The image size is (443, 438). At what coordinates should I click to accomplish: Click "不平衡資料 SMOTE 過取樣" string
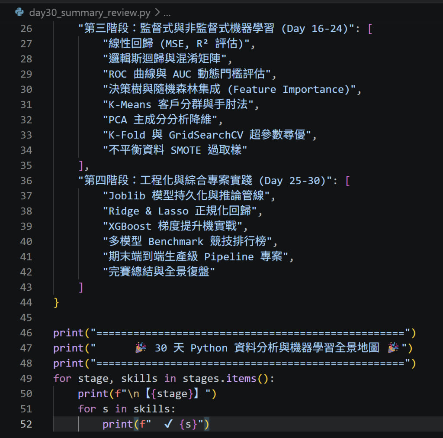point(175,150)
